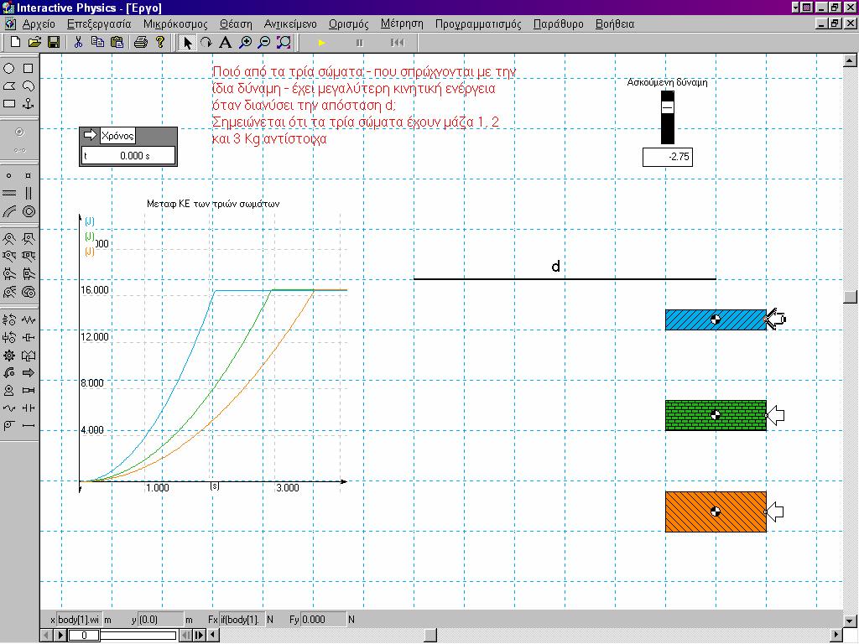Select the Damper tool

(28, 337)
